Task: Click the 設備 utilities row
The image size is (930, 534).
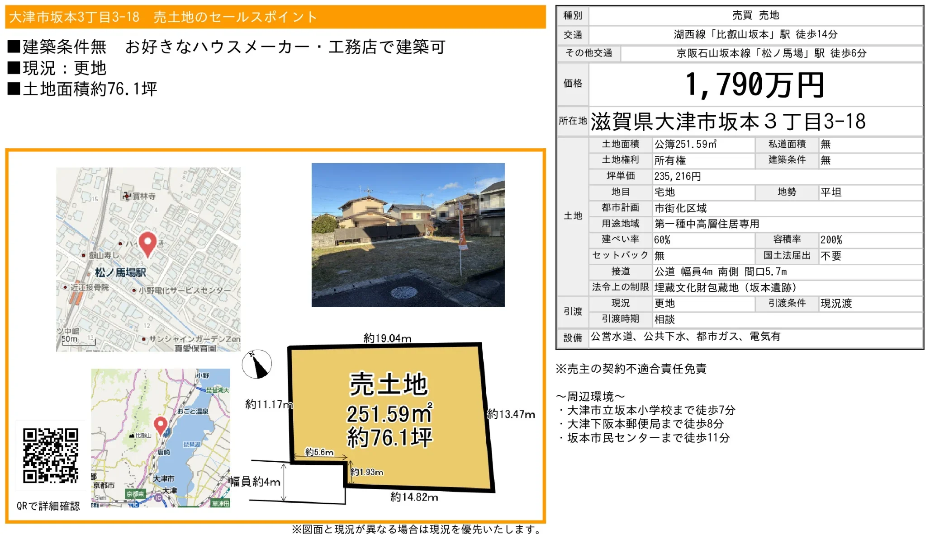Action: click(x=740, y=337)
